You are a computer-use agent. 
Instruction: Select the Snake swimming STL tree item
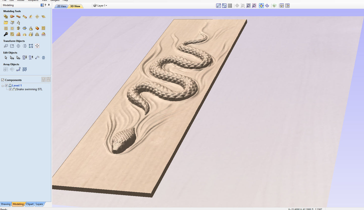[x=29, y=89]
